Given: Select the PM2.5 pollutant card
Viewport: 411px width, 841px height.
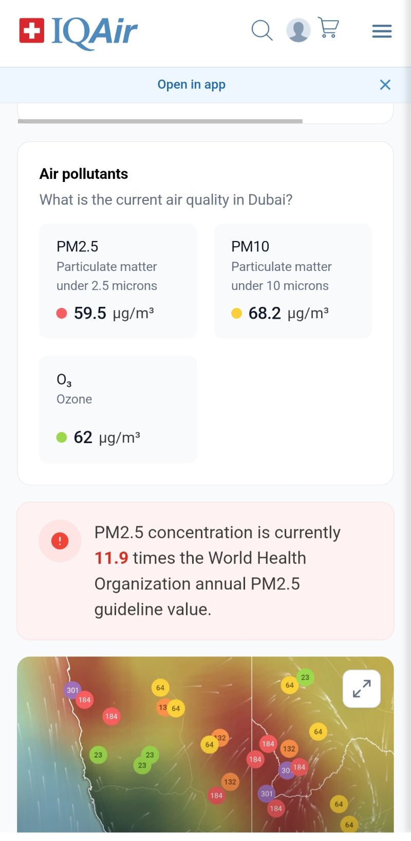Looking at the screenshot, I should coord(118,281).
